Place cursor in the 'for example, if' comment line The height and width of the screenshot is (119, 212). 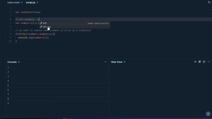point(27,20)
